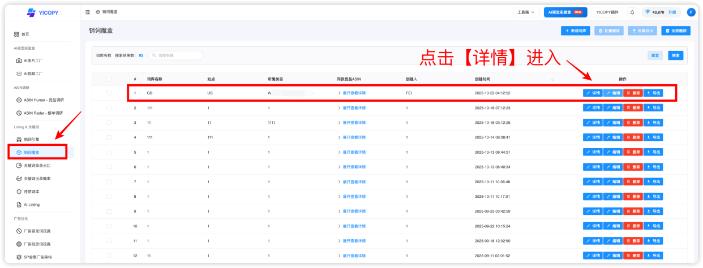This screenshot has height=268, width=703.
Task: Open ASIN Hunter - 竞品调研
Action: (x=40, y=100)
